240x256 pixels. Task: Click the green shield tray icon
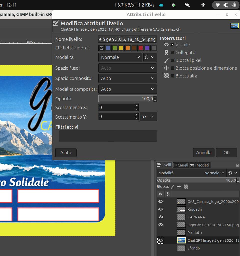[173, 5]
